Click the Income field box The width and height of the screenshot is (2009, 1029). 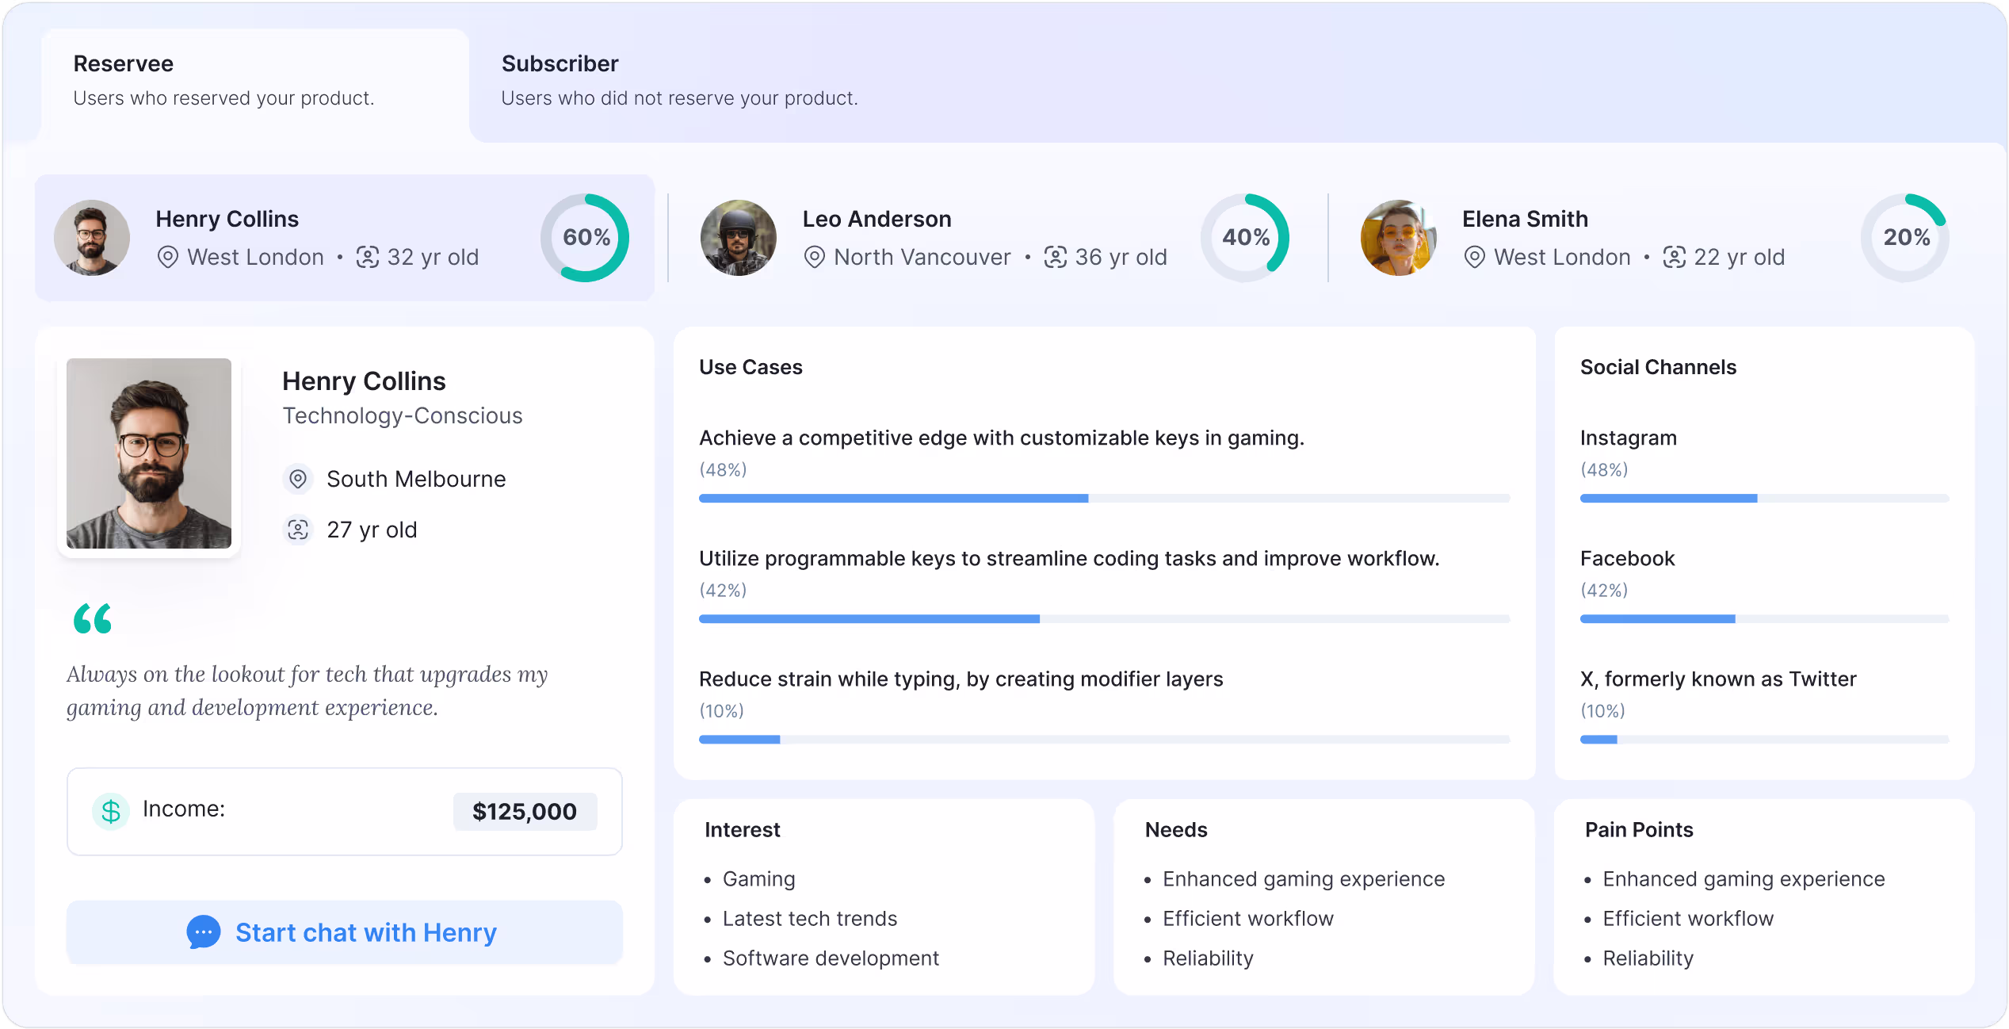[345, 812]
